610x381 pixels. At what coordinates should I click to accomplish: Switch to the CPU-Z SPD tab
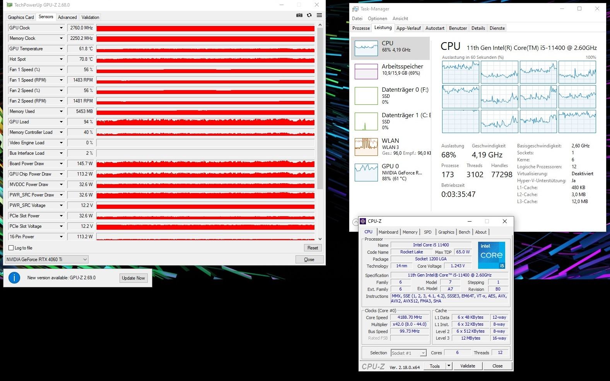[427, 232]
